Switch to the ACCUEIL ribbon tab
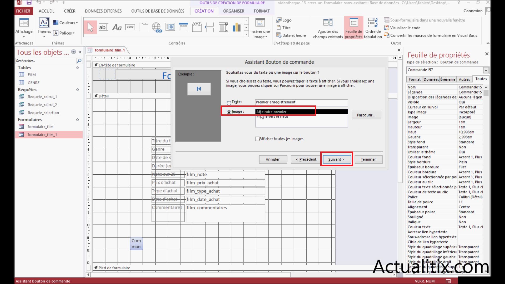This screenshot has height=284, width=505. point(46,11)
